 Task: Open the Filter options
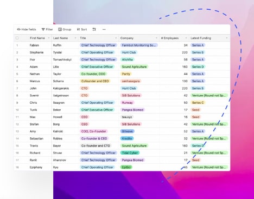tap(47, 29)
